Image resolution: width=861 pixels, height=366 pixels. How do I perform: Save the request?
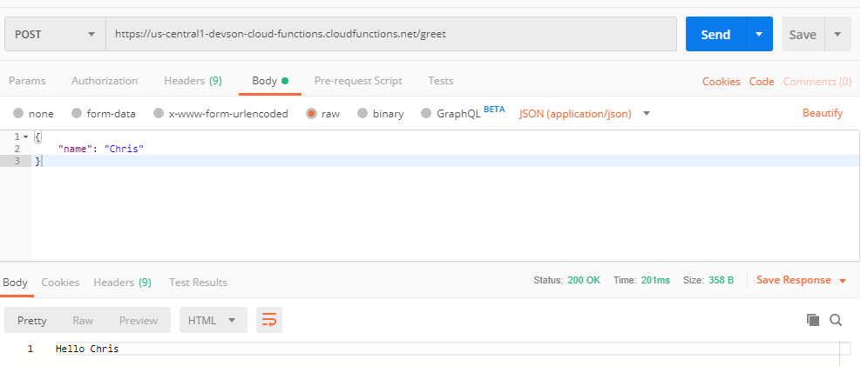point(803,34)
